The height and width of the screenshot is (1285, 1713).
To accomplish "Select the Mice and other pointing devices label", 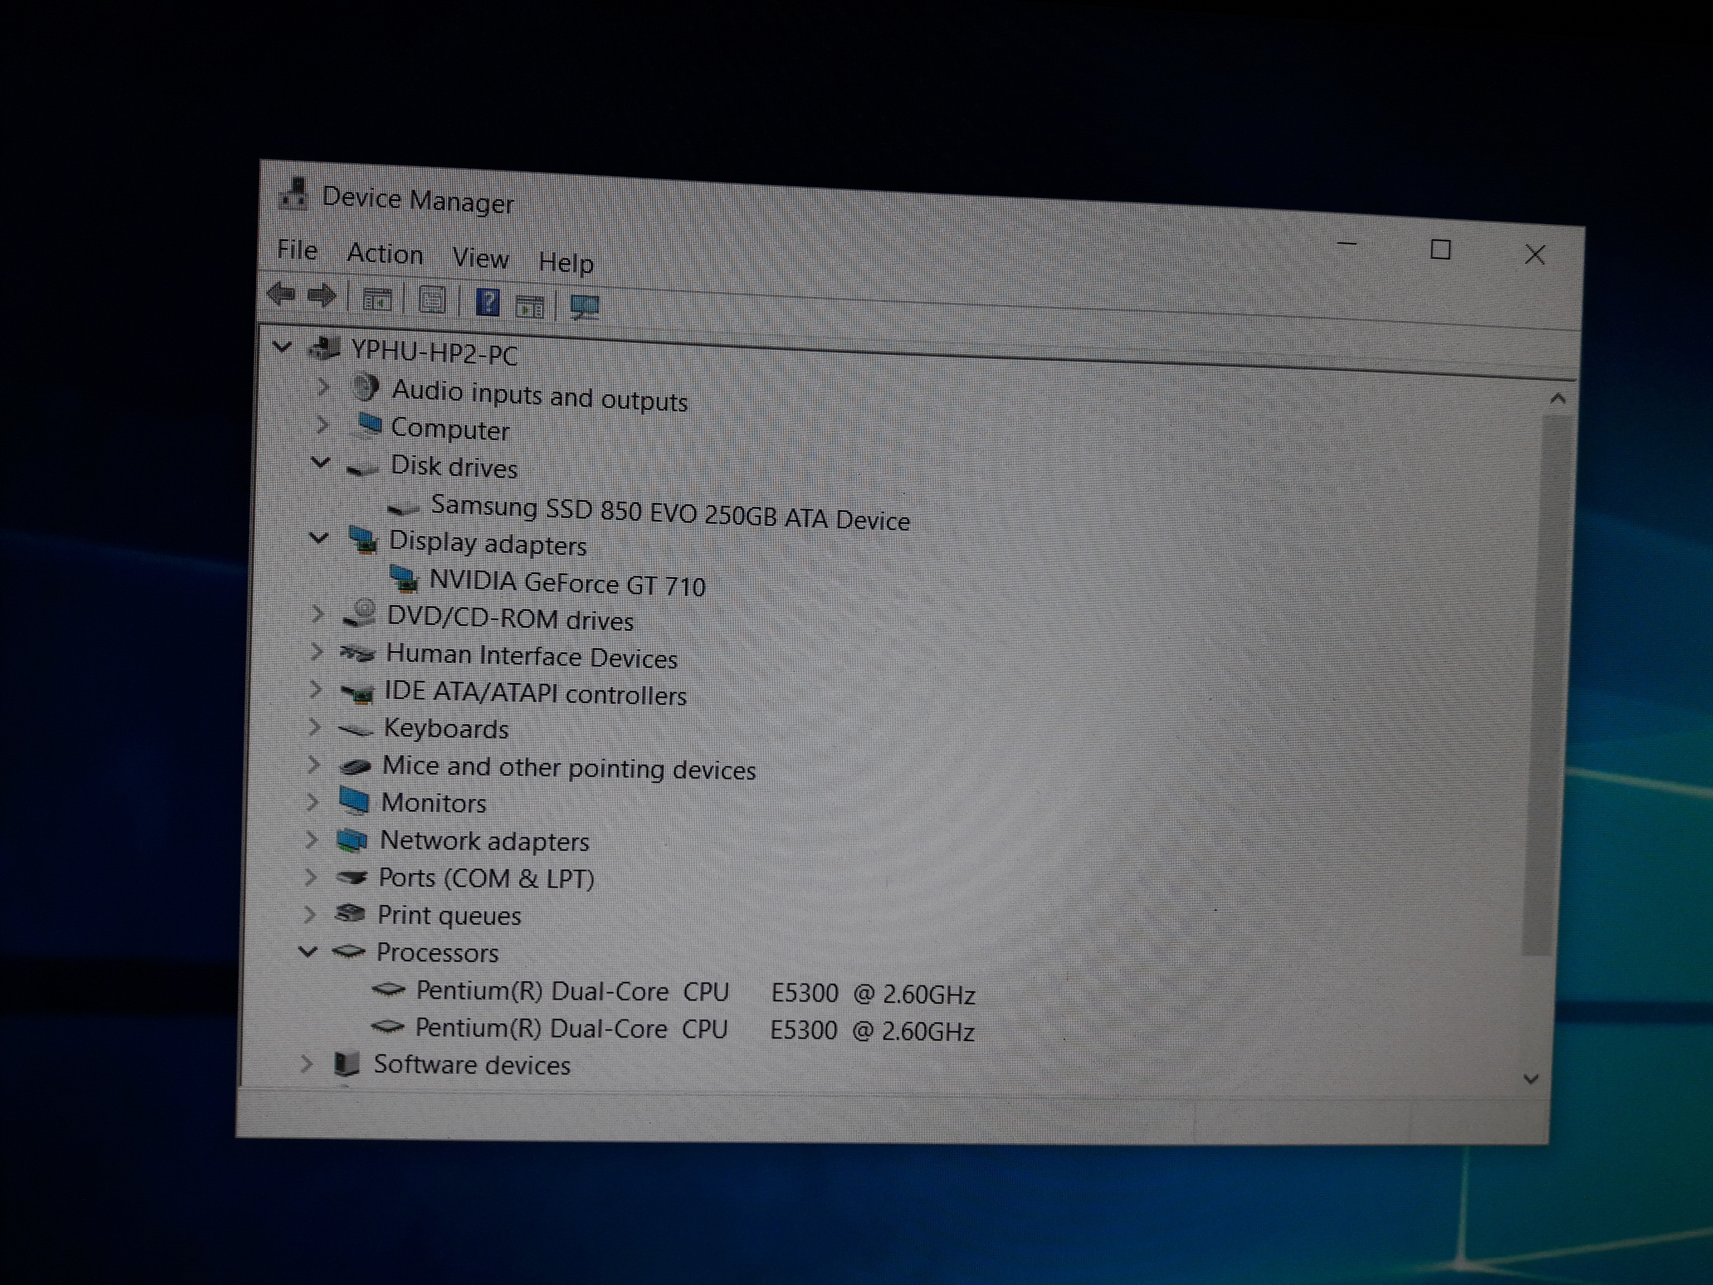I will click(569, 767).
